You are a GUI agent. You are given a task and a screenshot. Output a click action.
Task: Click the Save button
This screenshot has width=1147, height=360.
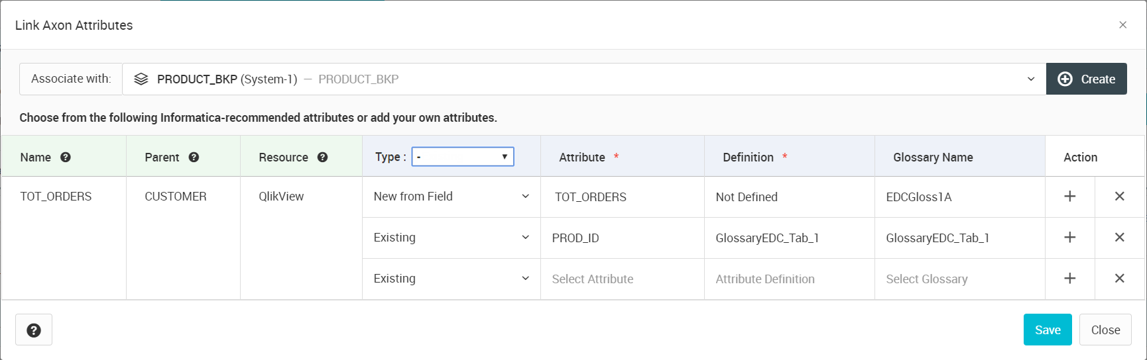[x=1048, y=330]
